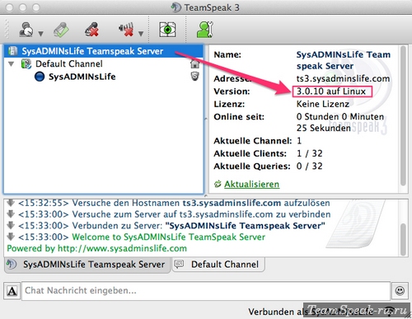Click server icon beside SysADMINsLife Teamspeak Server
This screenshot has height=319, width=412.
(12, 51)
